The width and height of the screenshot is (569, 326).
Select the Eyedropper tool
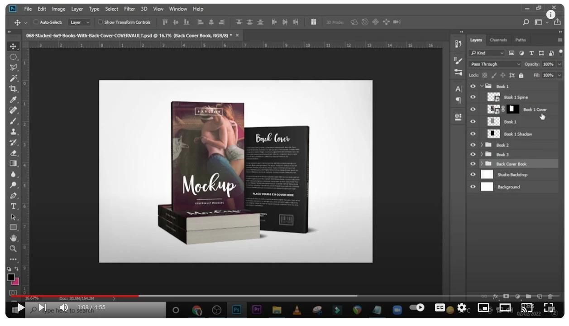pyautogui.click(x=13, y=100)
